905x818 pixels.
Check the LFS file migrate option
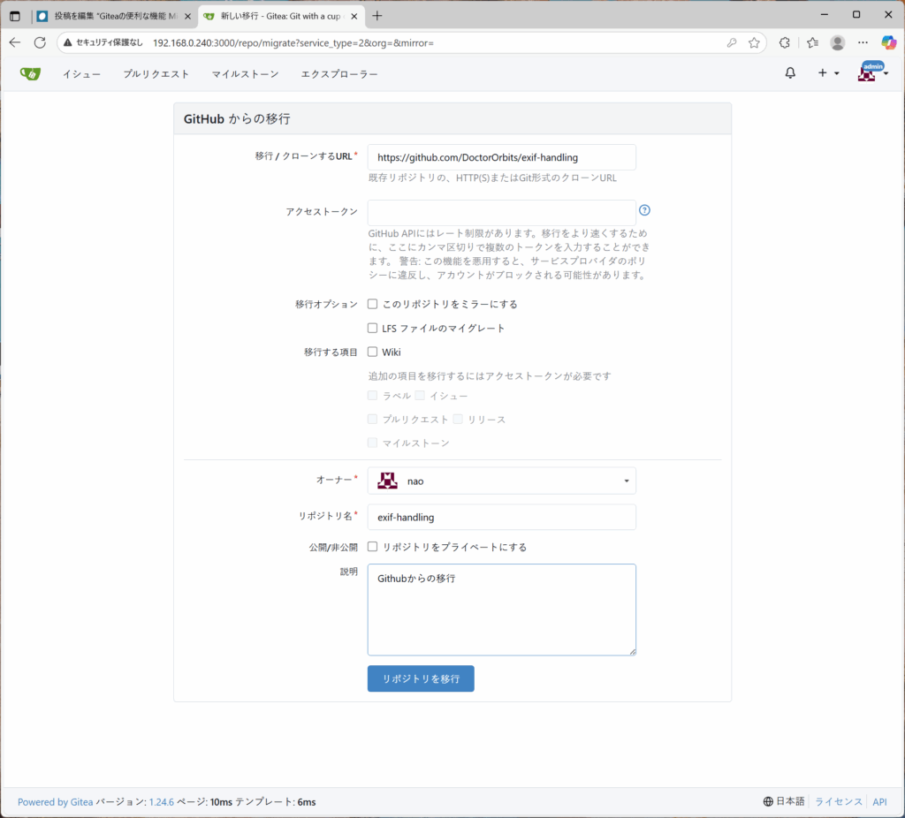tap(373, 328)
